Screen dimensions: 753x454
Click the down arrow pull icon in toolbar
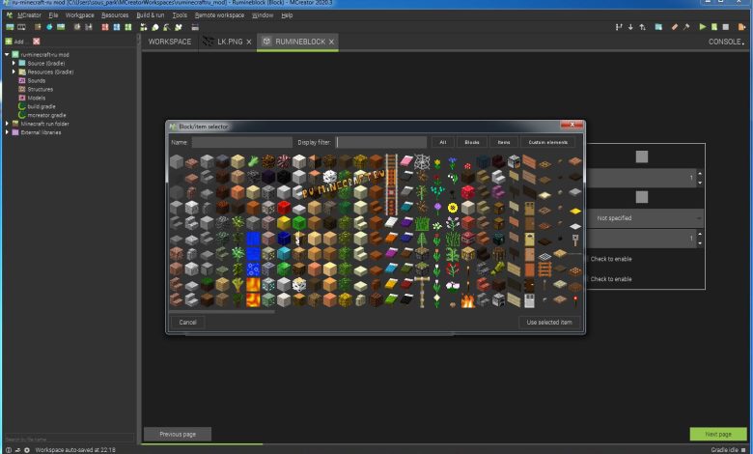(x=630, y=27)
